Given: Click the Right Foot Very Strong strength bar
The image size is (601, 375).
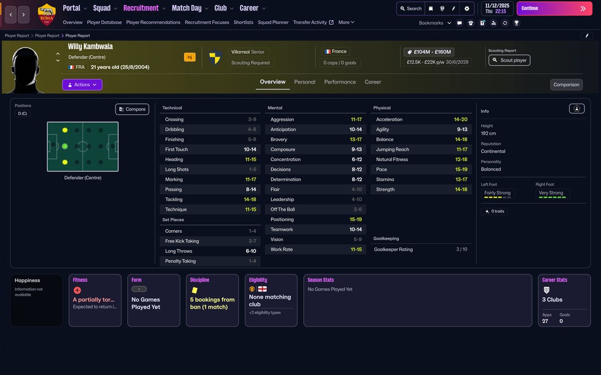Looking at the screenshot, I should pyautogui.click(x=551, y=197).
